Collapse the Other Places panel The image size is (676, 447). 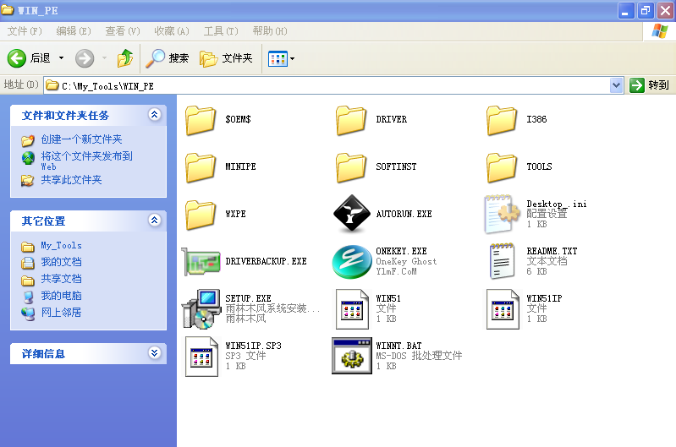click(154, 221)
